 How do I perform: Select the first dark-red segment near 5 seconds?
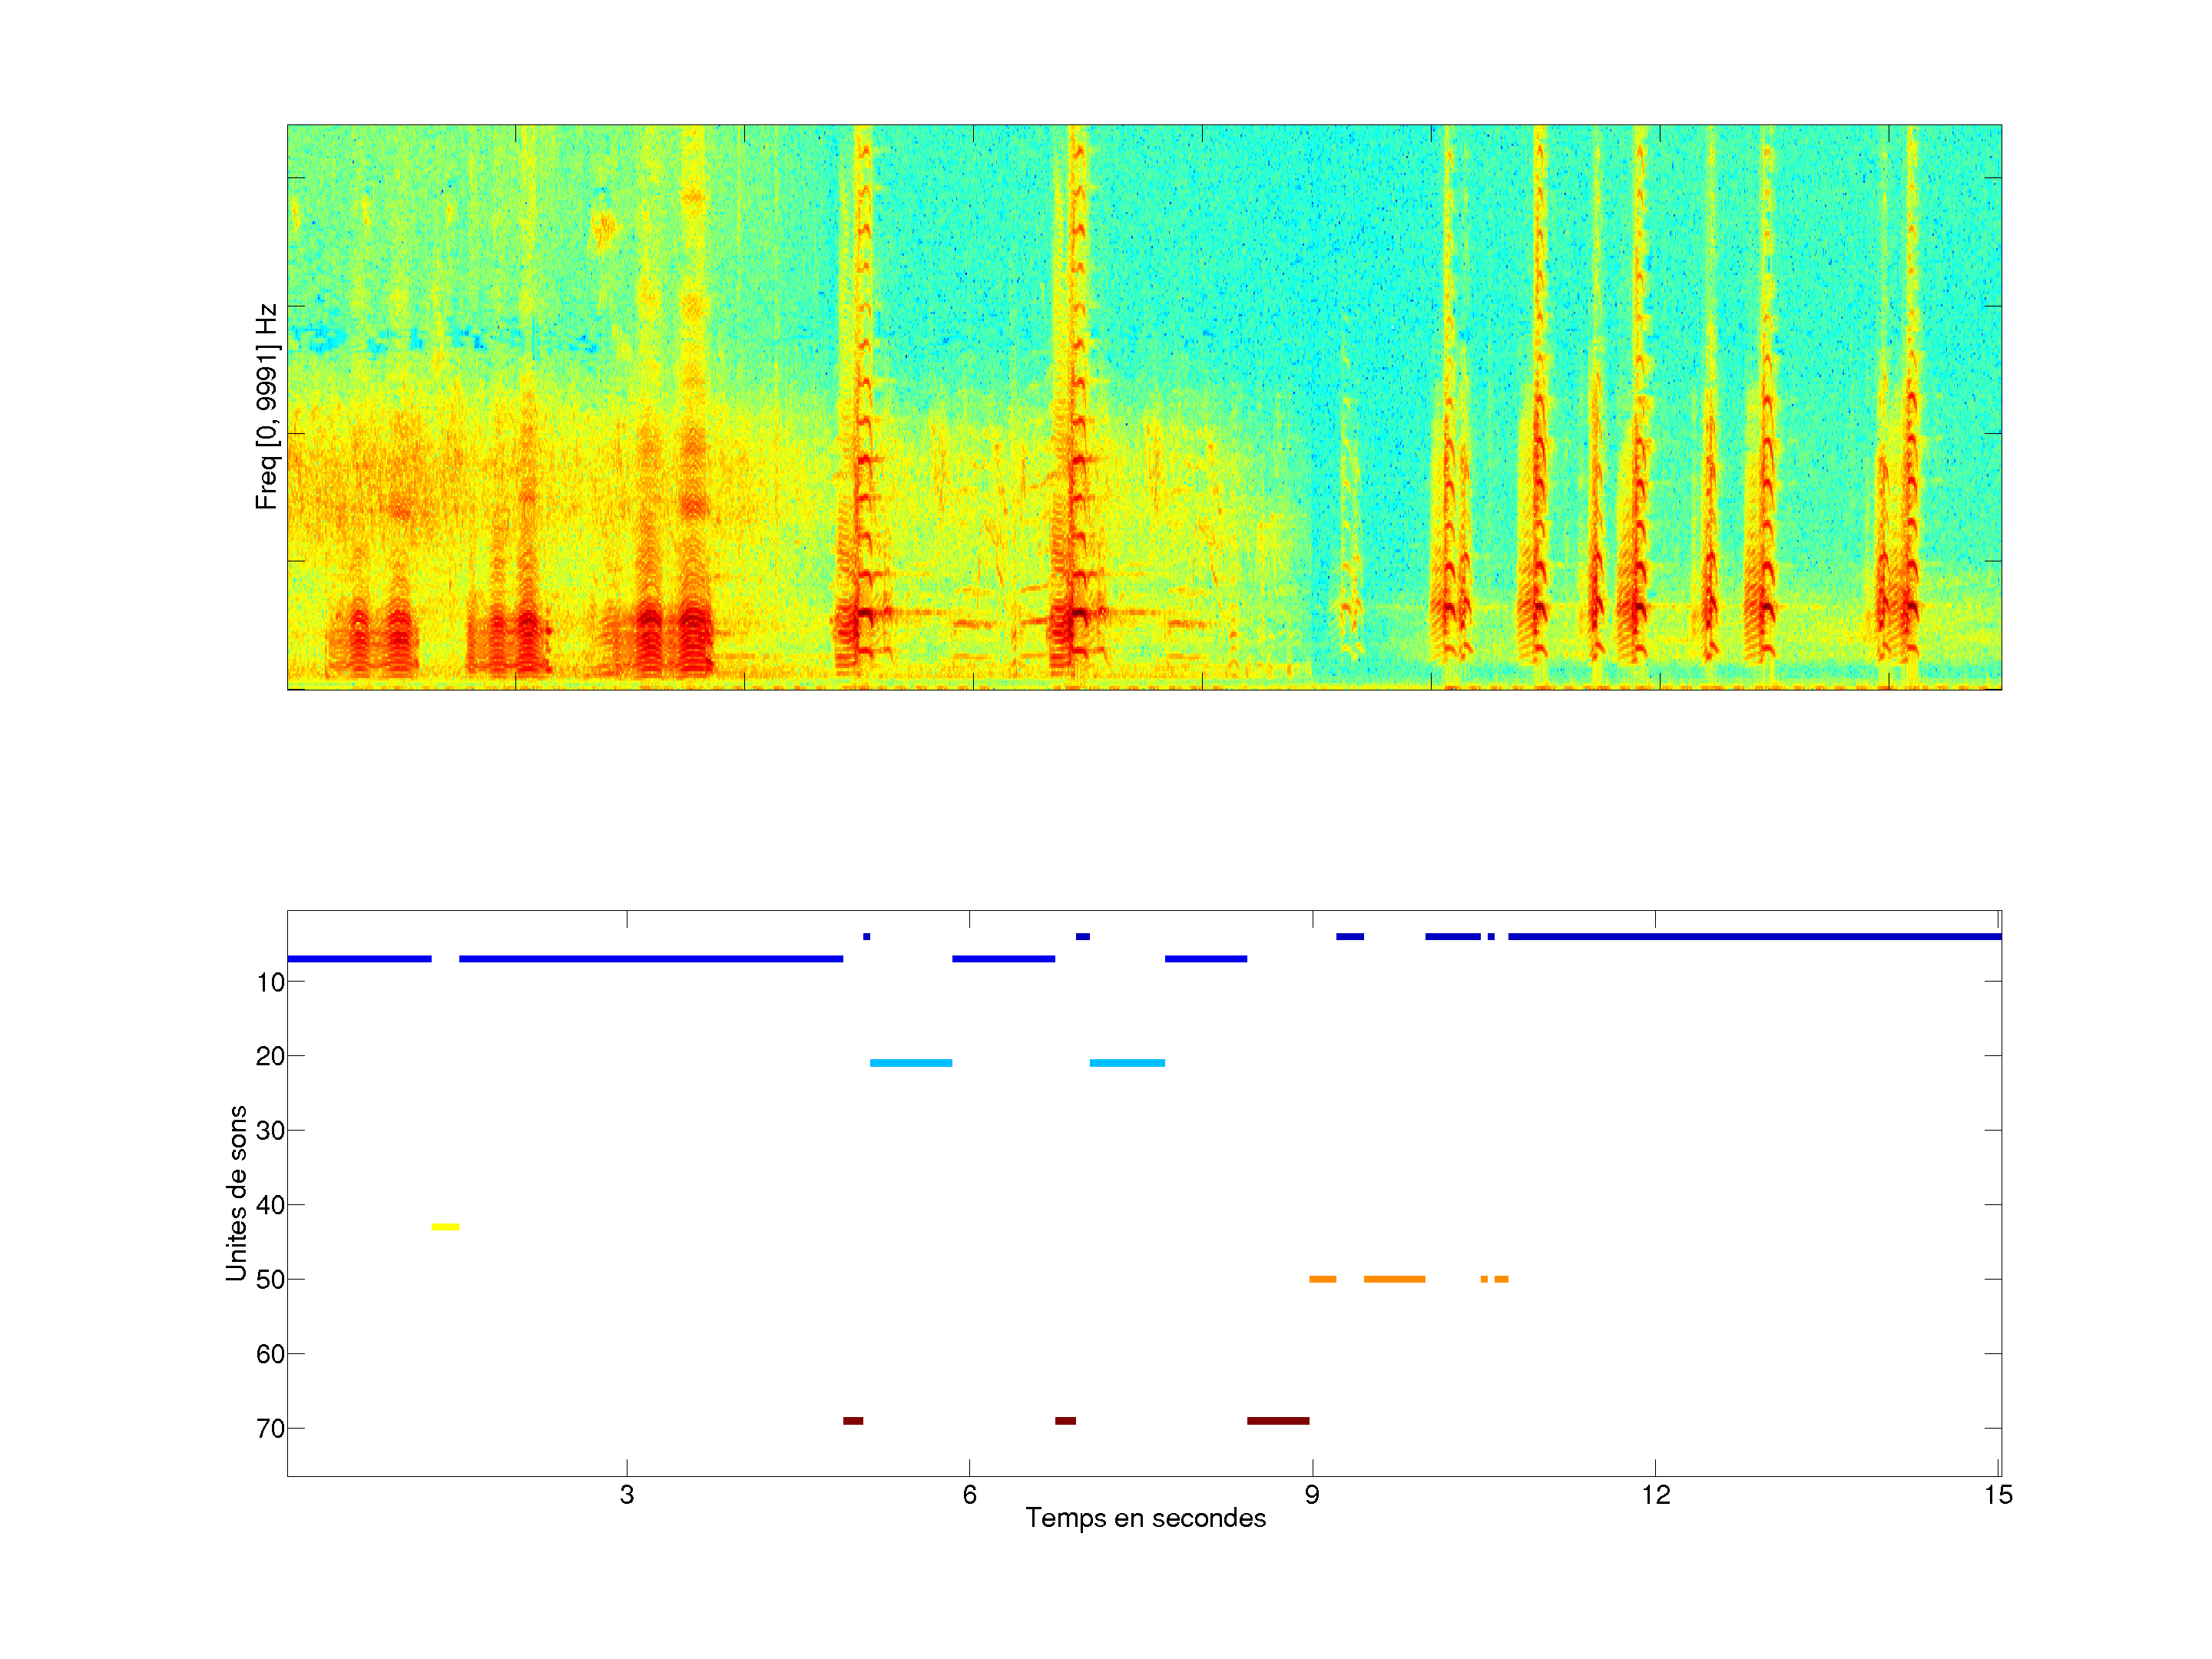click(x=853, y=1421)
